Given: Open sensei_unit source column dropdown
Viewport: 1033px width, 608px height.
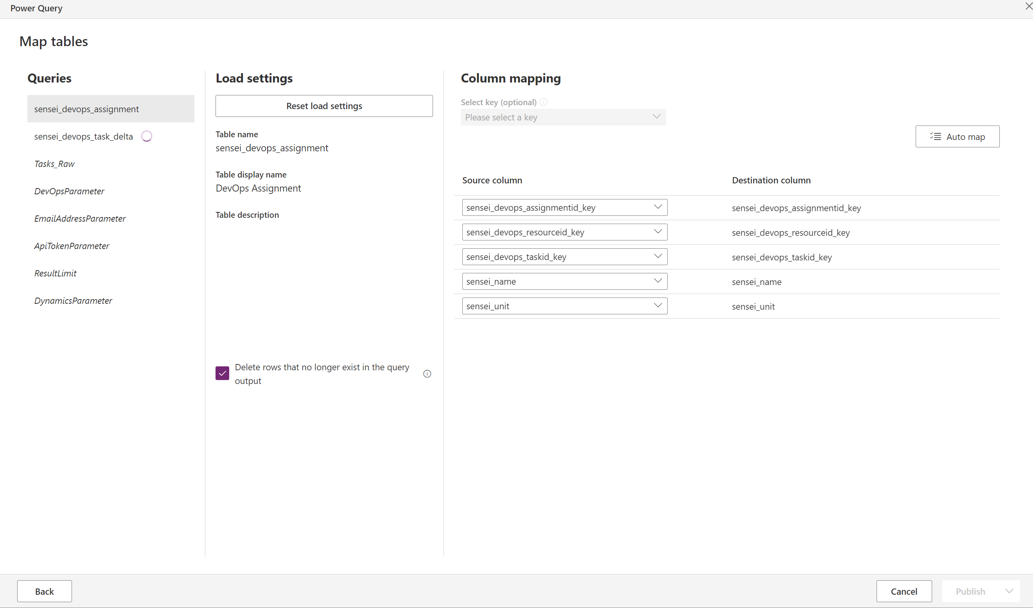Looking at the screenshot, I should 564,306.
